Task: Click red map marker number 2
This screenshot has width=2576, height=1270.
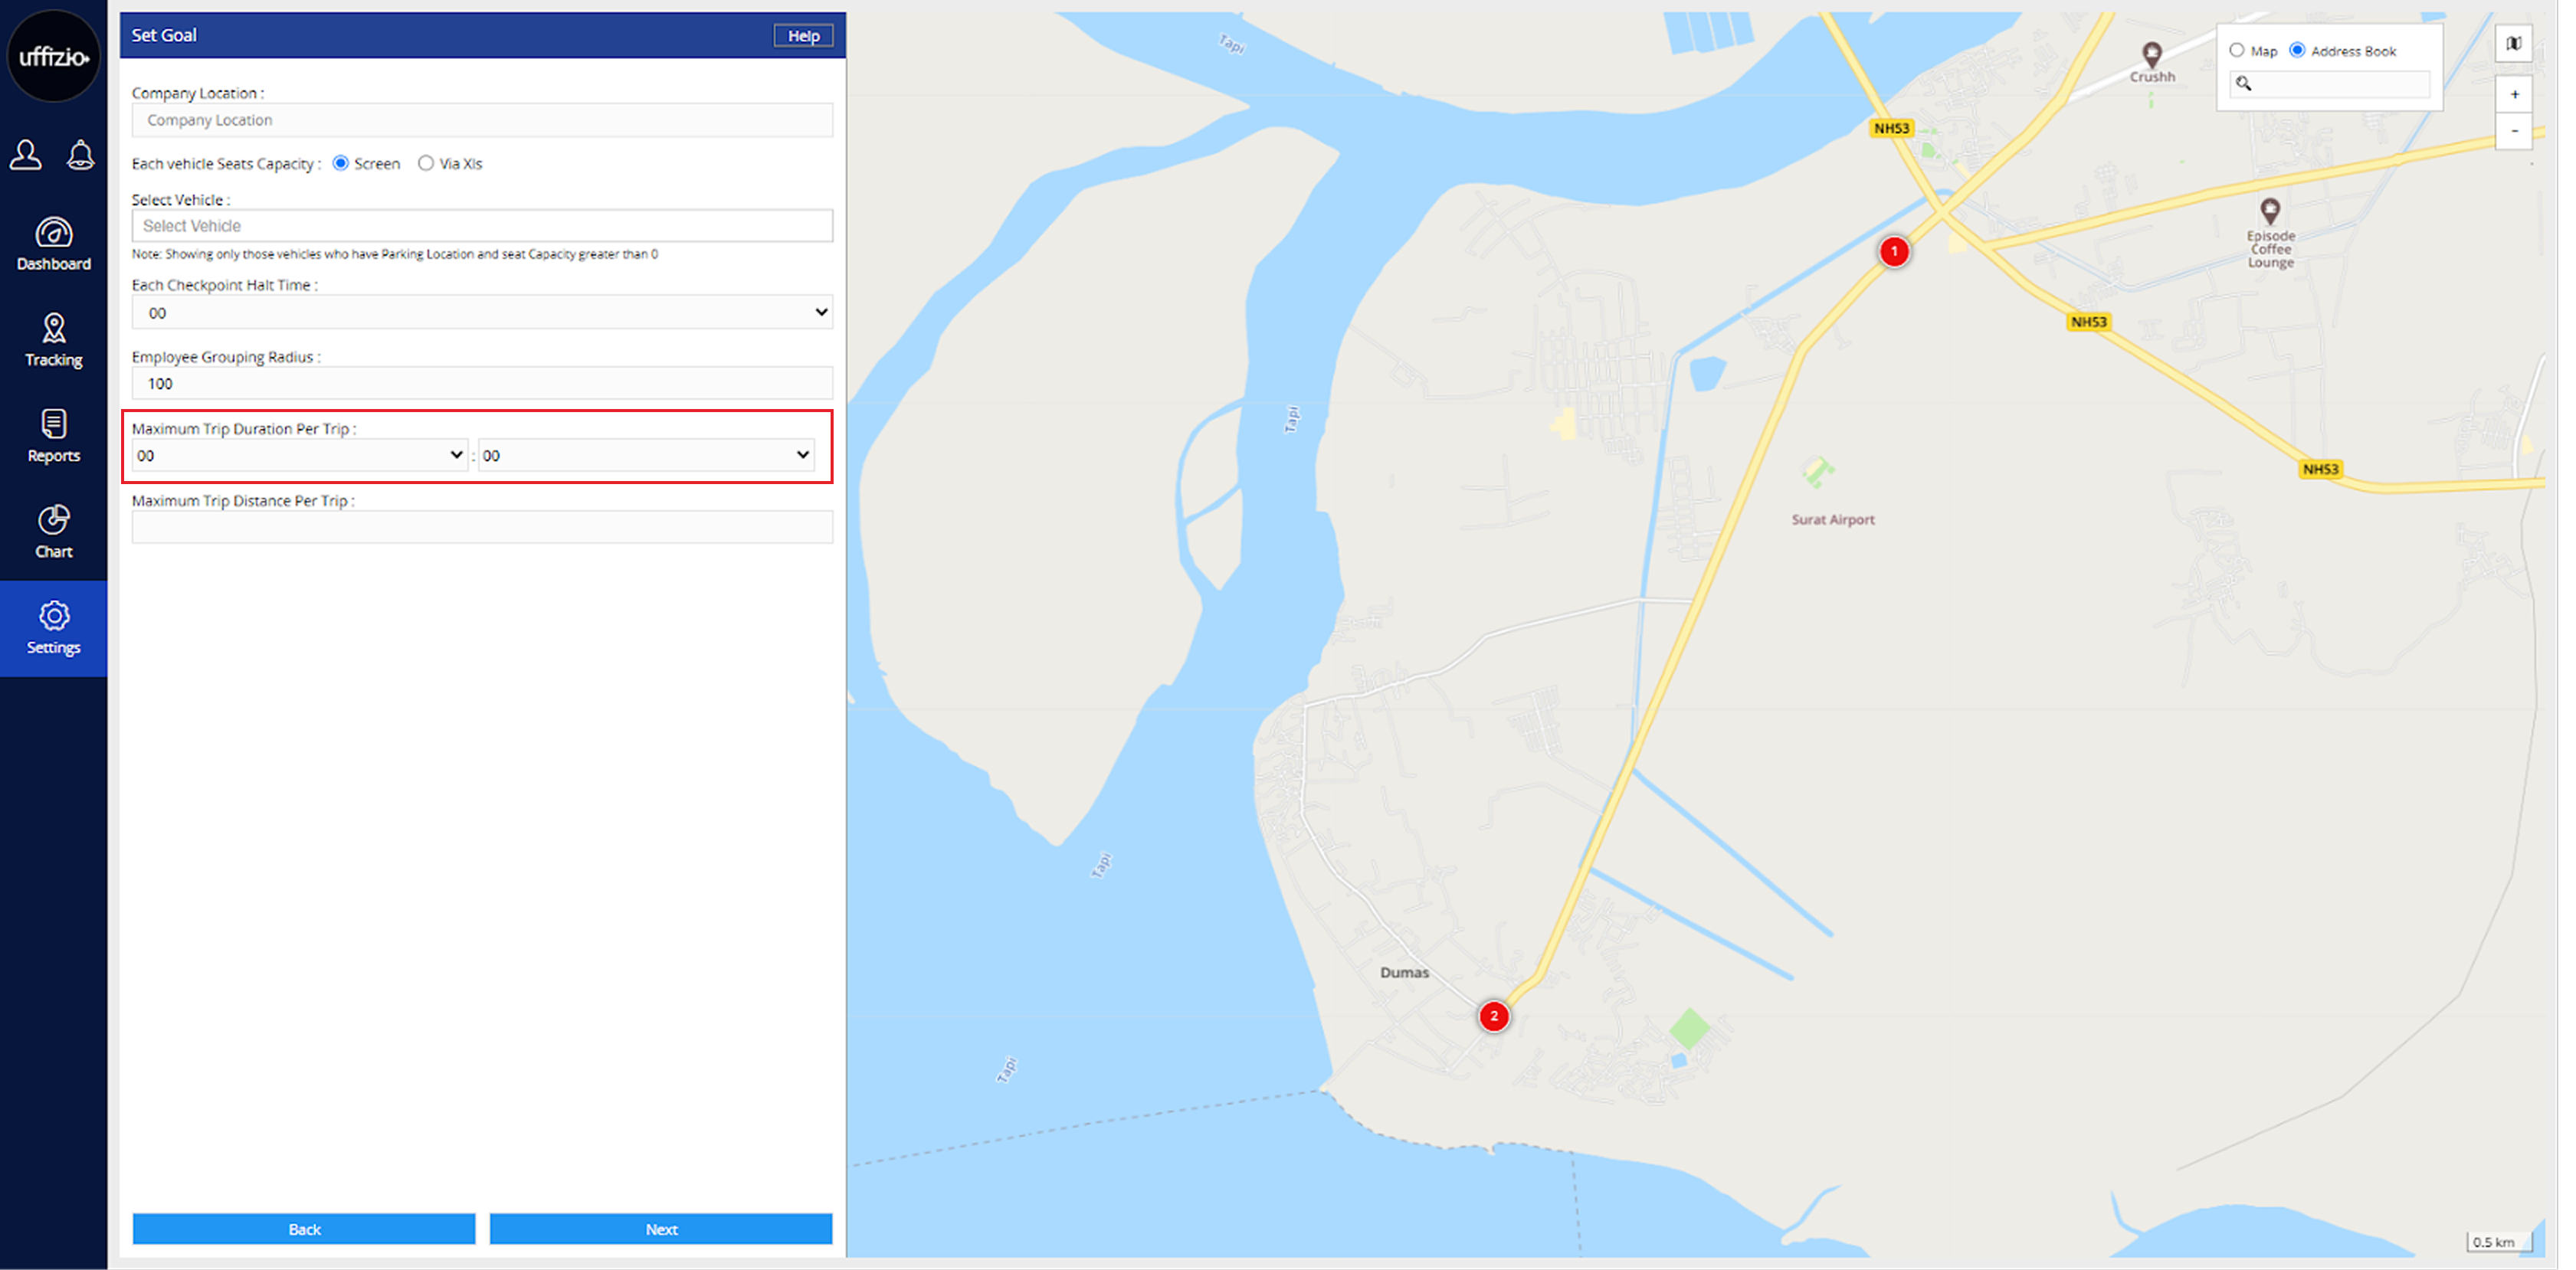Action: click(1493, 1016)
